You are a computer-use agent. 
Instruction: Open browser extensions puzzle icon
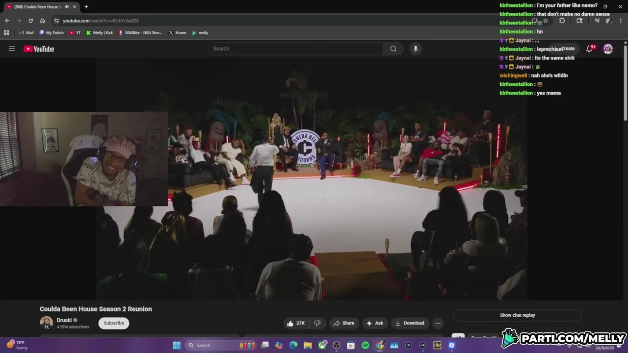(x=562, y=21)
